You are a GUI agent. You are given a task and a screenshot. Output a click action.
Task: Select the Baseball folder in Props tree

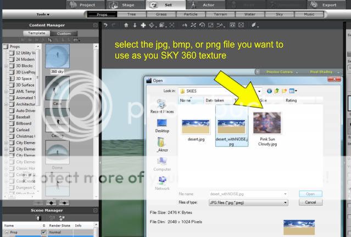[23, 117]
